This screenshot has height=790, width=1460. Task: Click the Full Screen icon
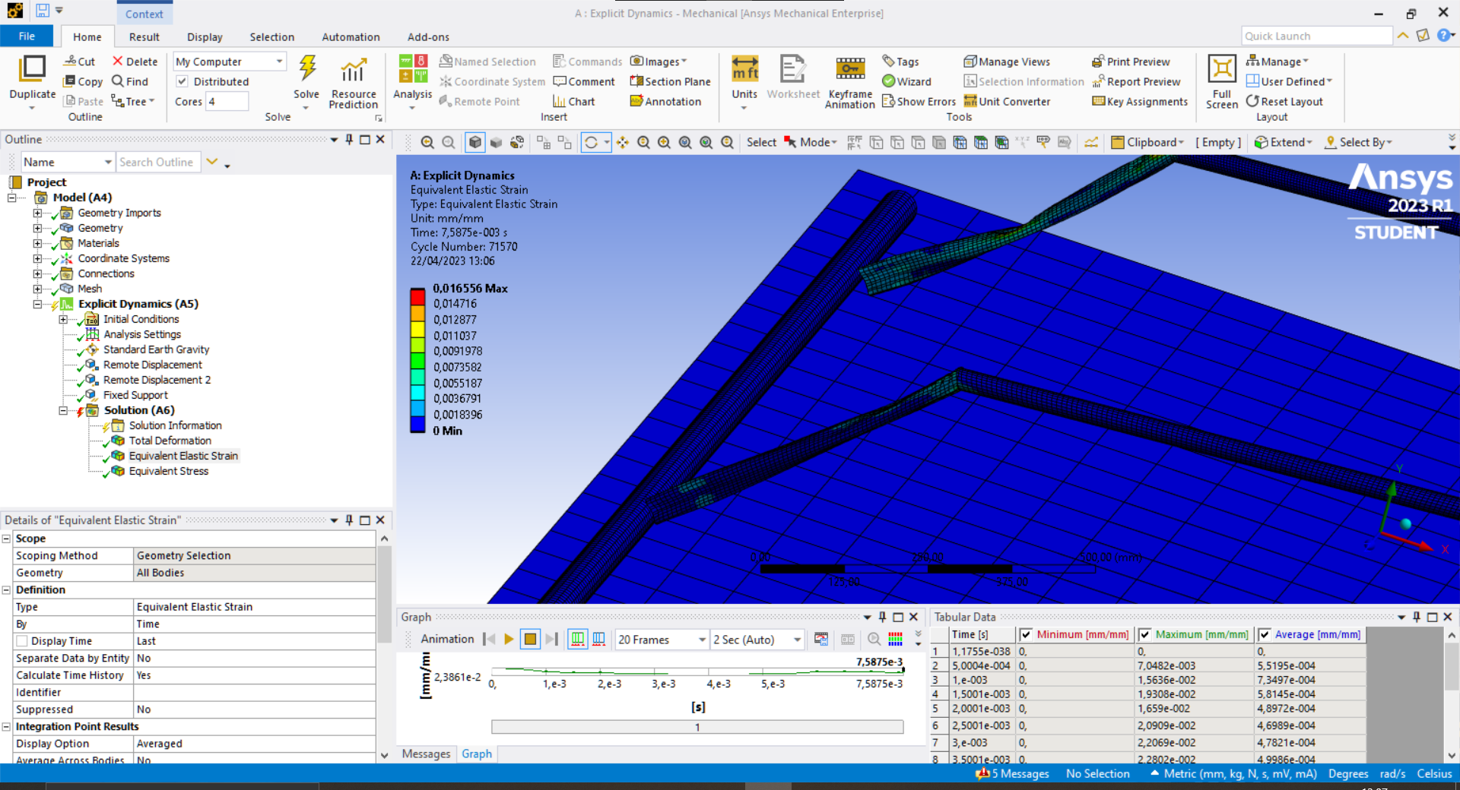coord(1221,70)
